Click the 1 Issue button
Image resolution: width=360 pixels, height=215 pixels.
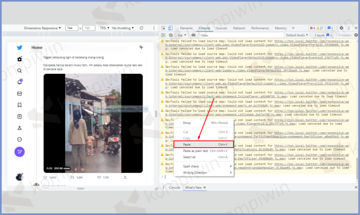pyautogui.click(x=323, y=35)
